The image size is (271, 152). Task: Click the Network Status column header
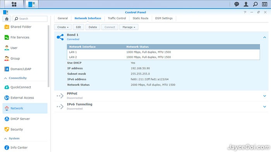(x=137, y=47)
